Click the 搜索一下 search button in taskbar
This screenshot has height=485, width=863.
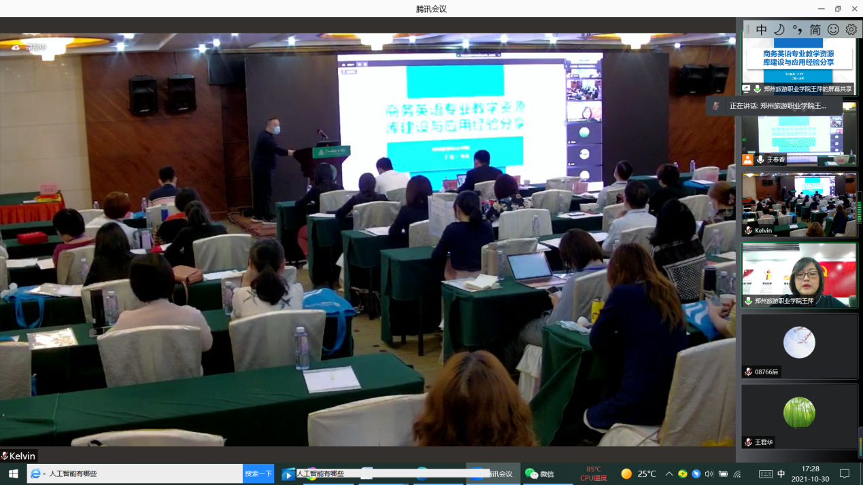(258, 473)
